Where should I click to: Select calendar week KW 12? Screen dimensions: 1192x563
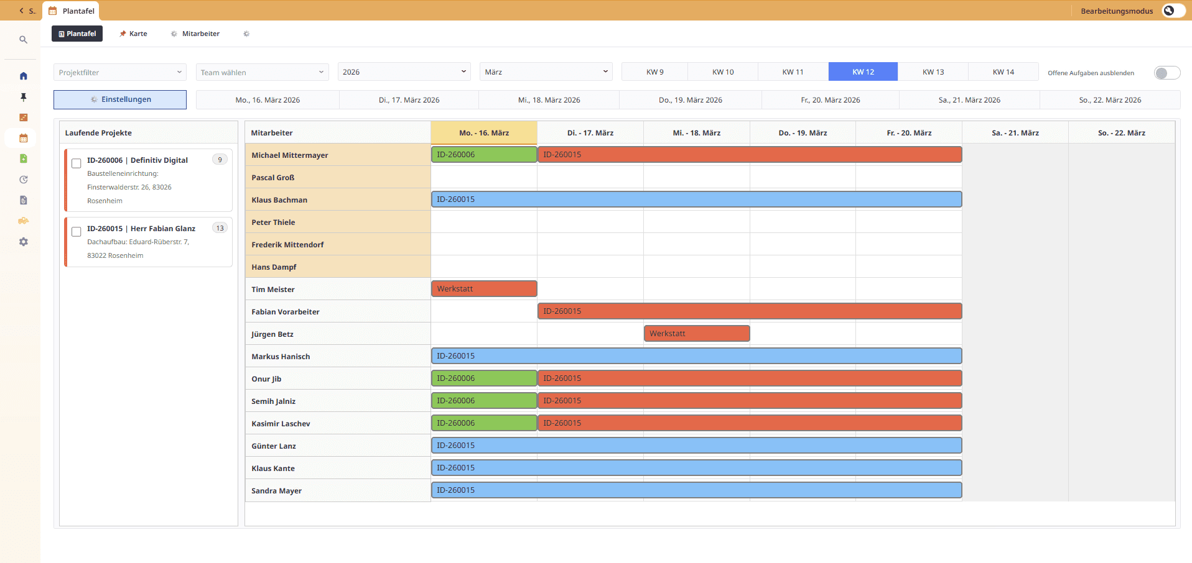[x=863, y=71]
